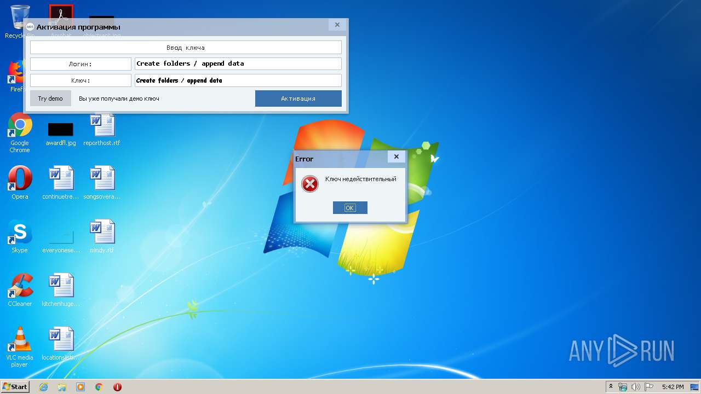Select awardfl.jpg file on desktop
Viewport: 701px width, 394px height.
pos(61,134)
